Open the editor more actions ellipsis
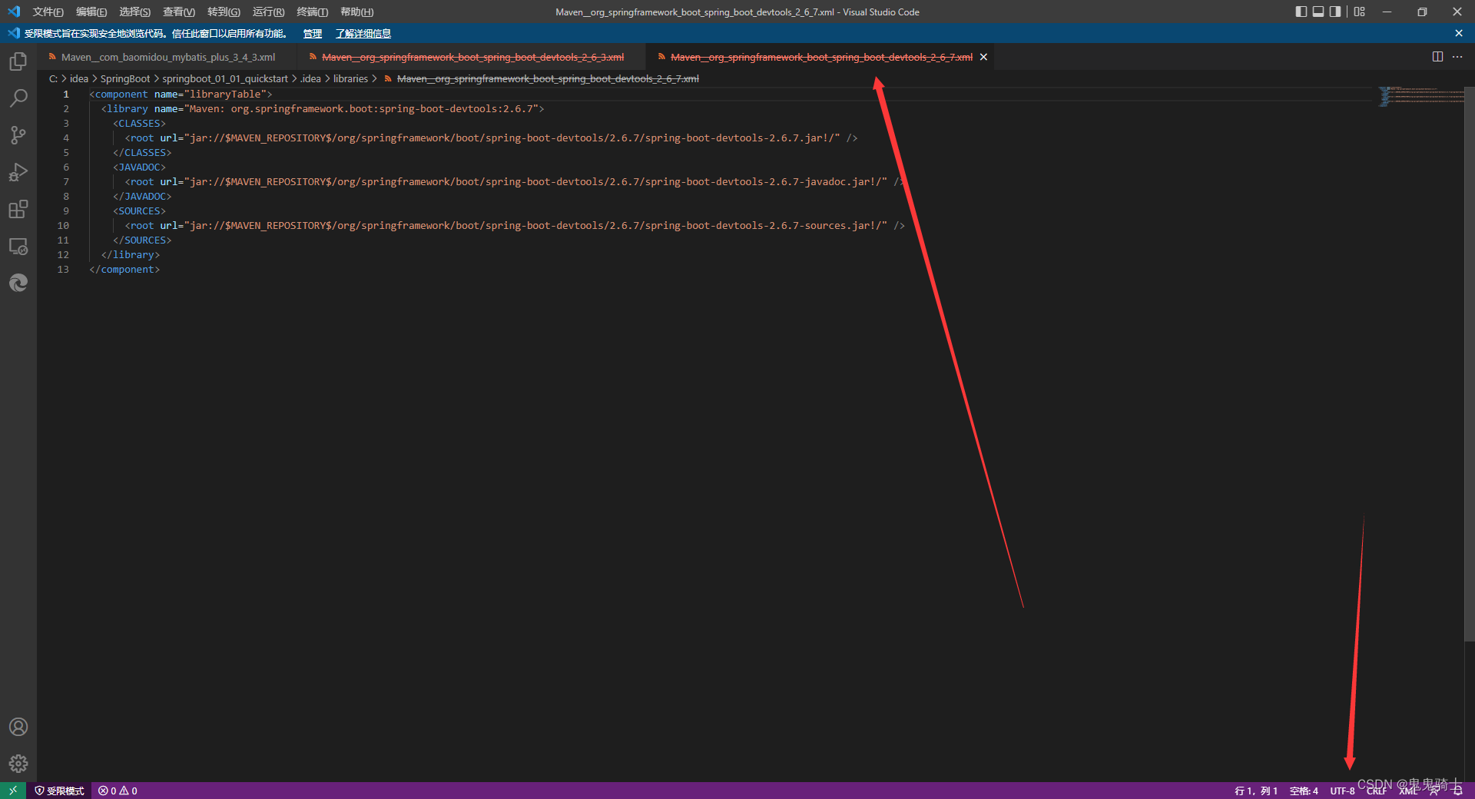Image resolution: width=1475 pixels, height=799 pixels. click(x=1457, y=57)
